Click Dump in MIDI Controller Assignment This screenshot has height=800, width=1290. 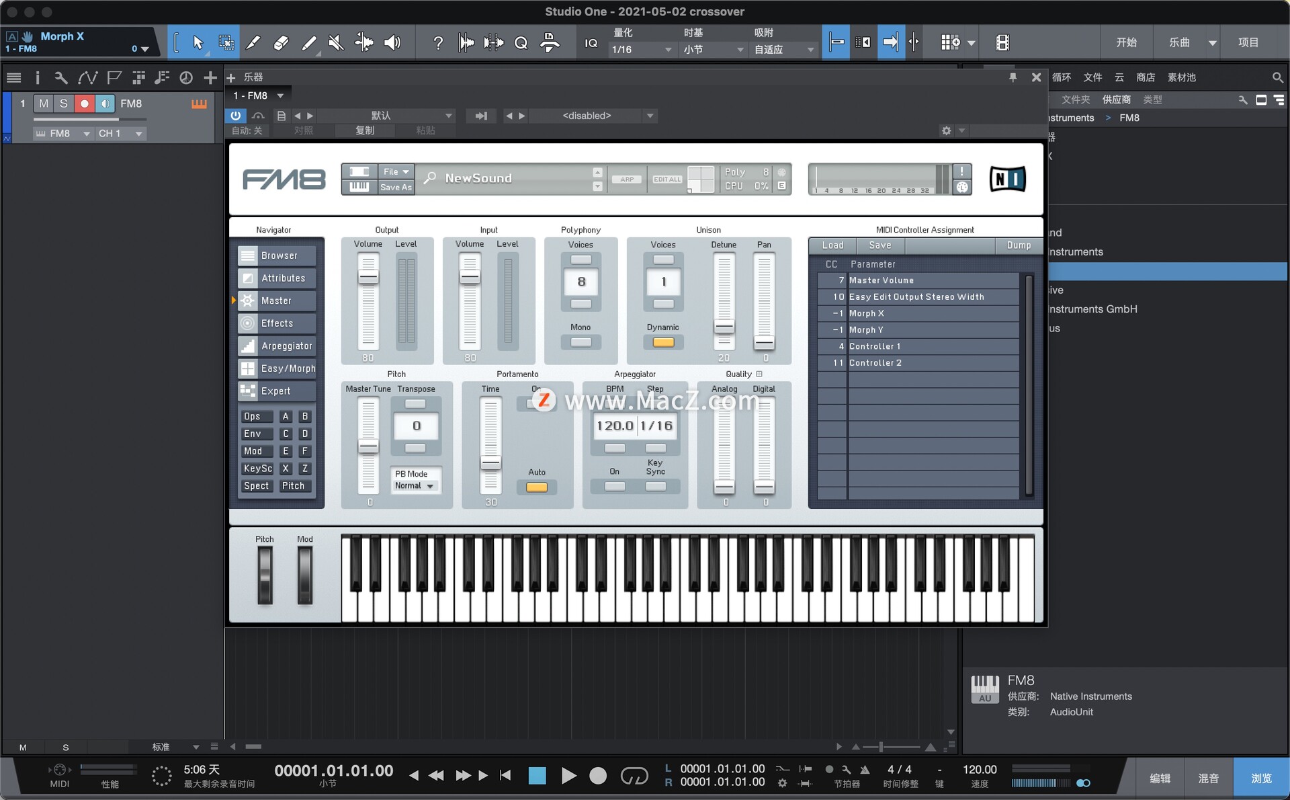coord(1019,245)
